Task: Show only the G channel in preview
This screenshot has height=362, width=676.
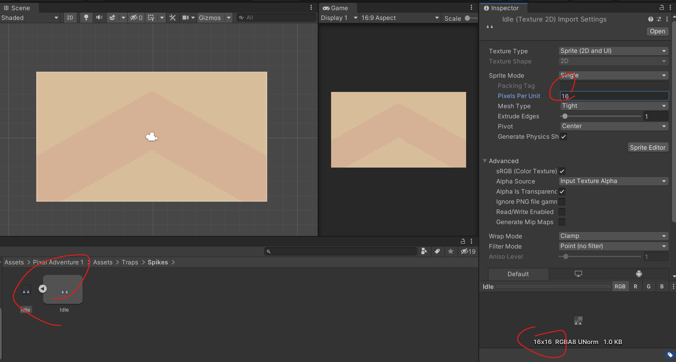Action: click(649, 286)
